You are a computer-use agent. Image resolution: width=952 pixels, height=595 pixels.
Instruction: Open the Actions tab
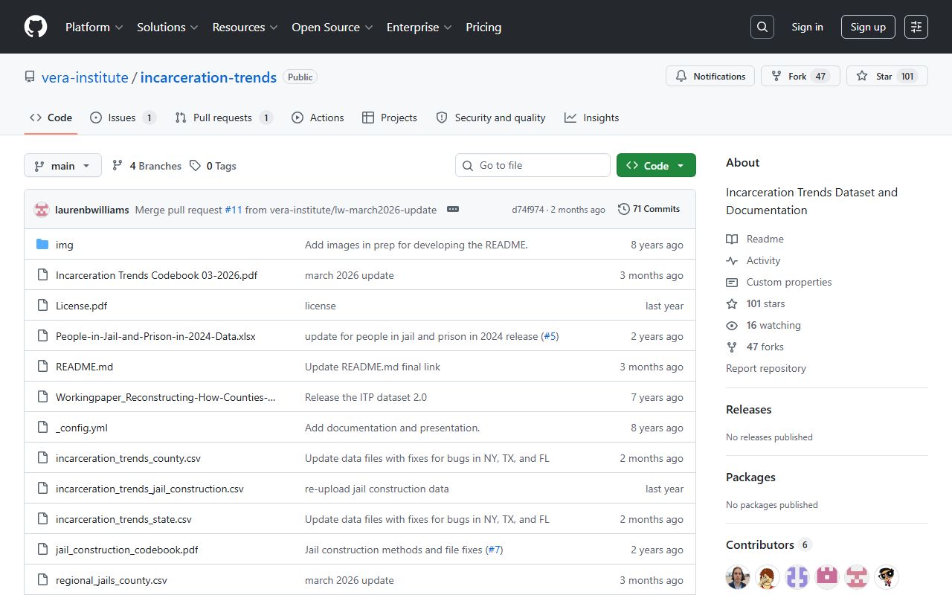pyautogui.click(x=318, y=118)
